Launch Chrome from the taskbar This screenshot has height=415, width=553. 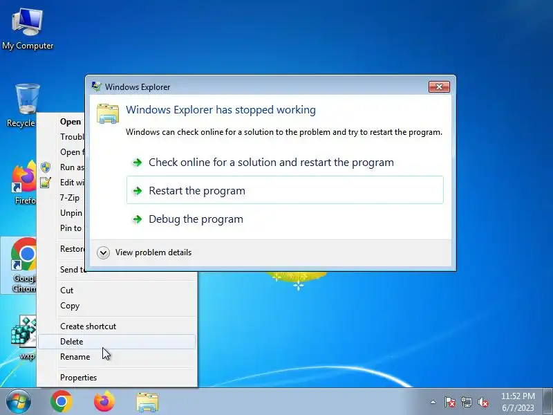62,402
